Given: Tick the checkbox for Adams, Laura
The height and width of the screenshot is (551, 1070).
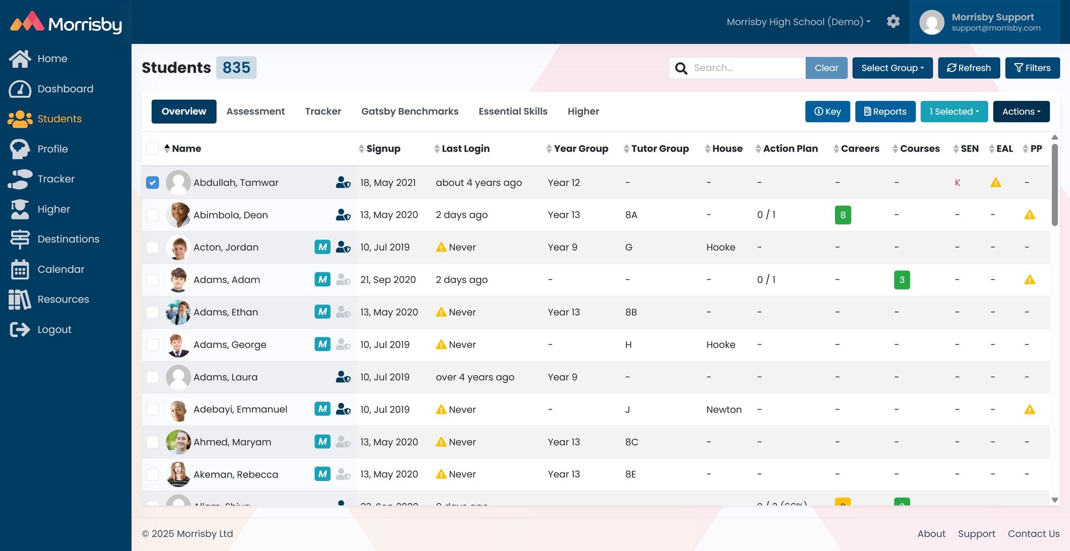Looking at the screenshot, I should click(x=153, y=377).
